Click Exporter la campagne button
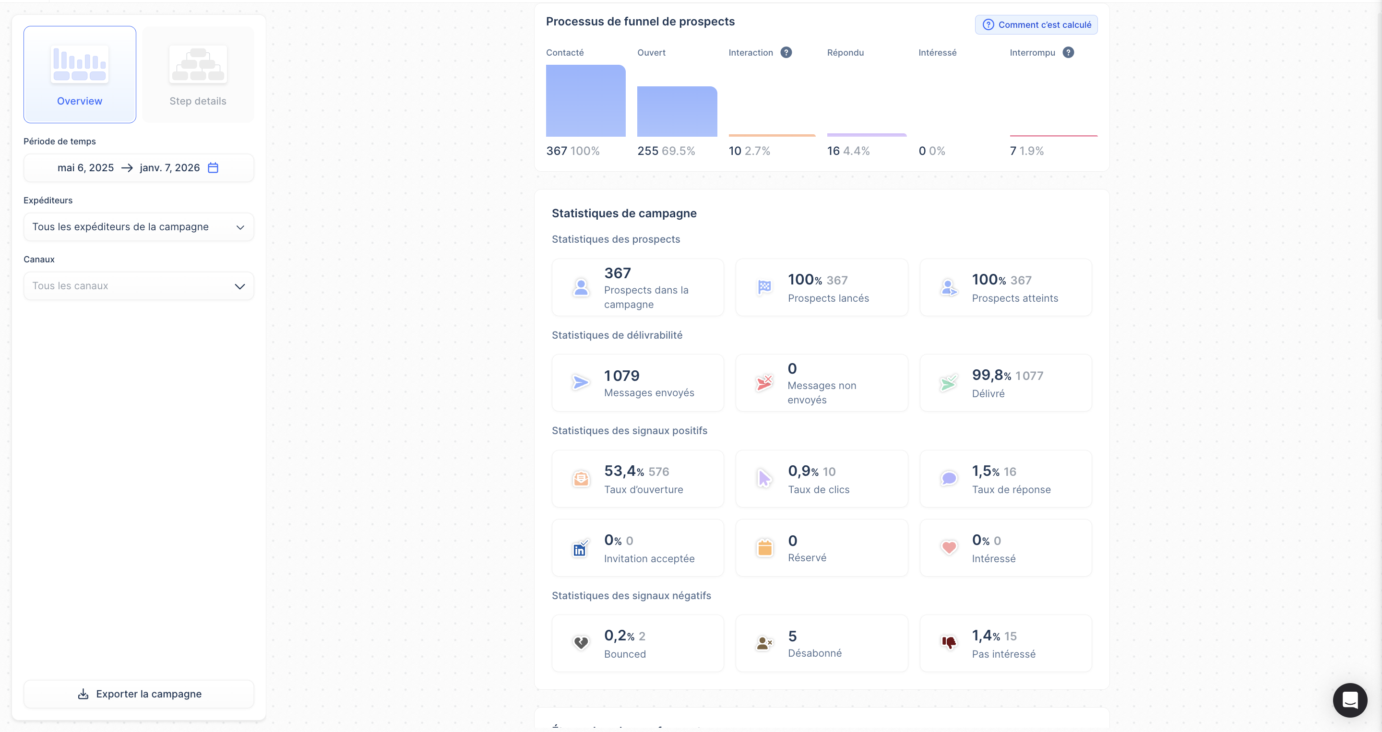1382x732 pixels. point(138,694)
